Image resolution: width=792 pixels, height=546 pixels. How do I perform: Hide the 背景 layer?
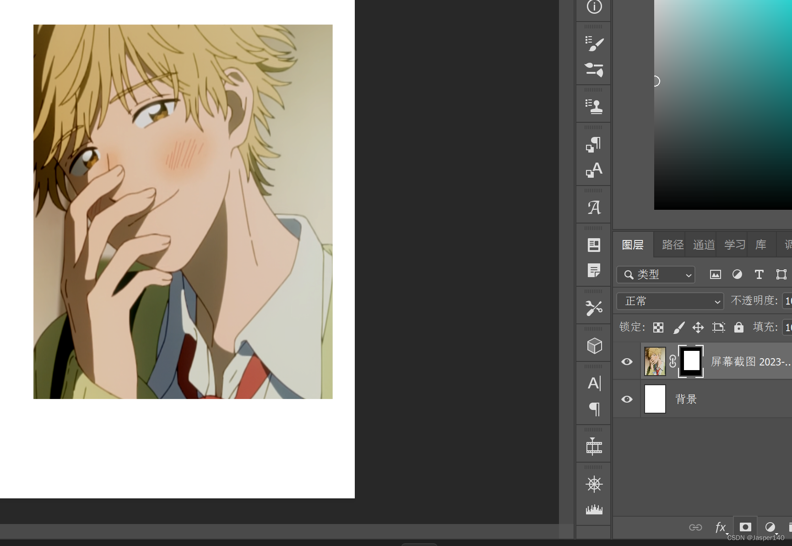coord(627,399)
